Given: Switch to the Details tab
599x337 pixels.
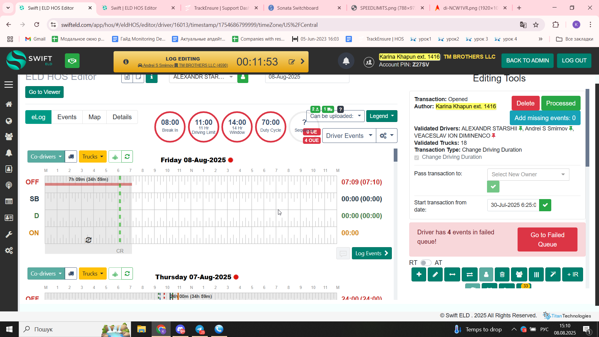Looking at the screenshot, I should pyautogui.click(x=122, y=117).
